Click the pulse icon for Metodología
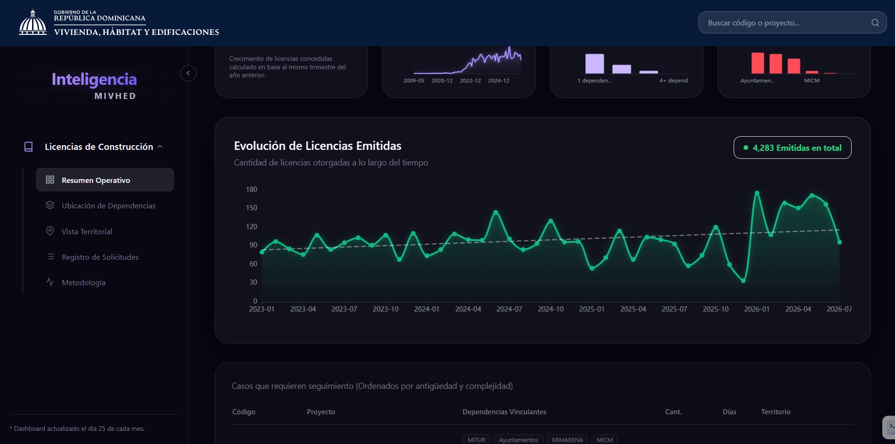This screenshot has height=444, width=895. click(50, 282)
